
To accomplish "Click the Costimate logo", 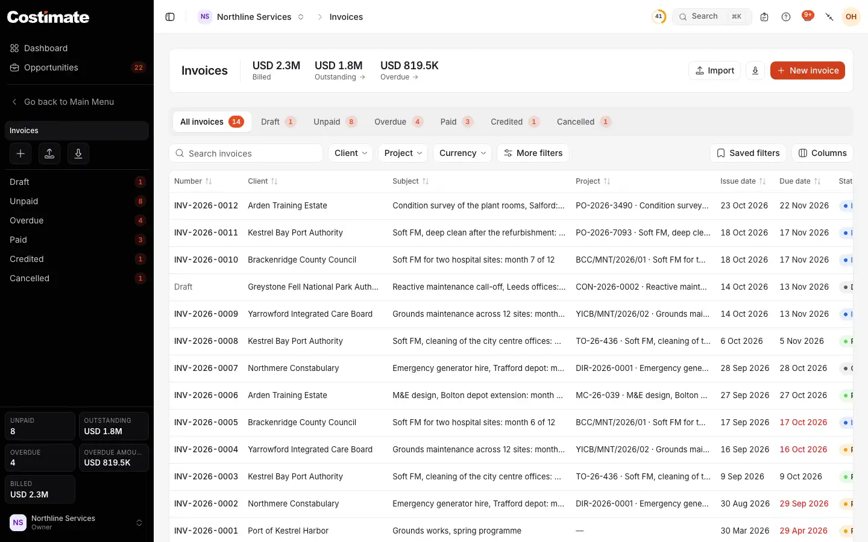I will tap(48, 17).
